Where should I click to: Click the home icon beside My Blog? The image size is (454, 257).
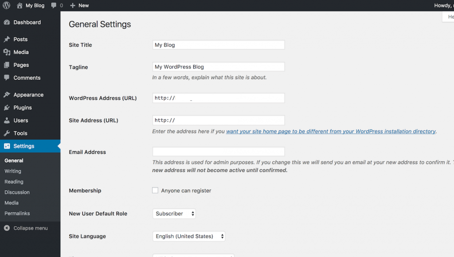click(x=20, y=5)
